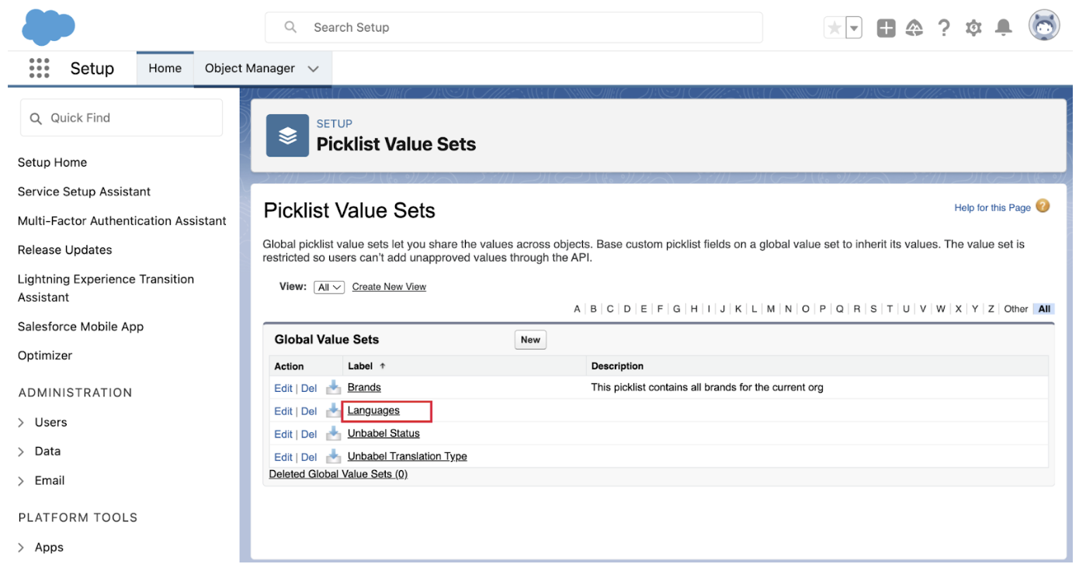
Task: Open the Object Manager tab dropdown chevron
Action: tap(313, 69)
